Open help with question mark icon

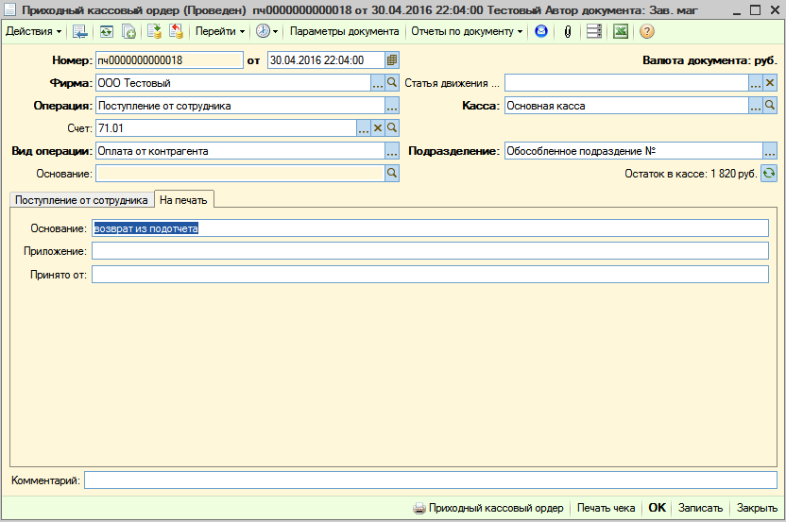coord(646,31)
